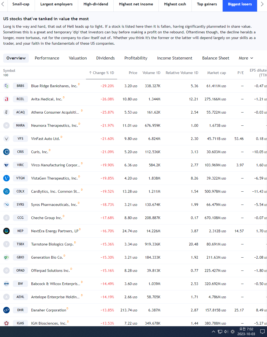The width and height of the screenshot is (267, 337).
Task: Click the Virco Manufacturing logo icon
Action: (6, 165)
